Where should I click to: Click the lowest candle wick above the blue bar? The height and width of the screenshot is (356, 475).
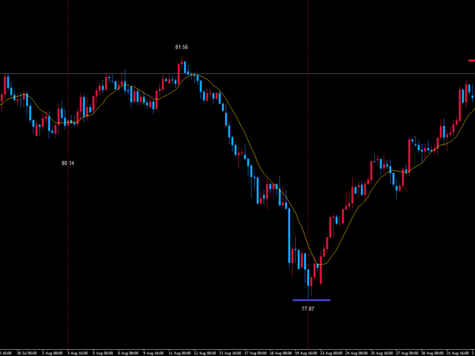pyautogui.click(x=309, y=291)
